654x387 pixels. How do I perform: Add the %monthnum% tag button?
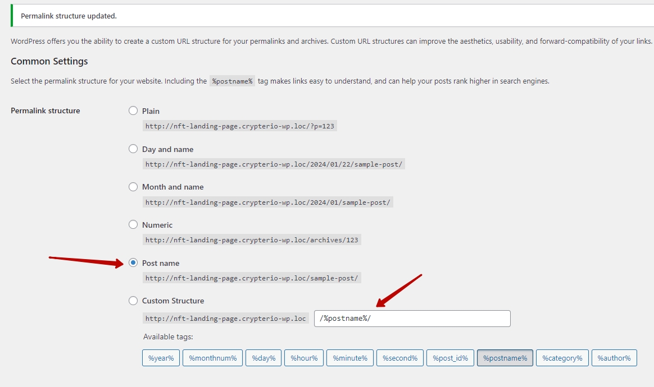coord(212,358)
